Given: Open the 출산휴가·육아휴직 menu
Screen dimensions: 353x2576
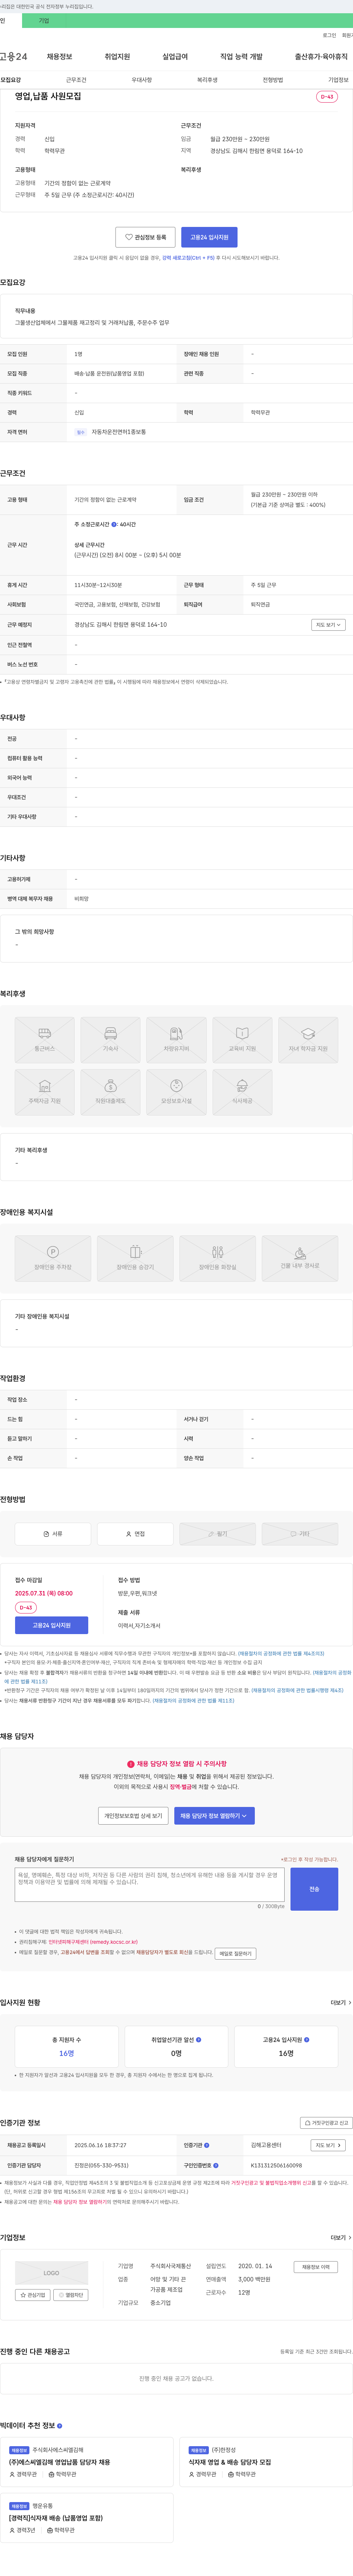Looking at the screenshot, I should [x=321, y=57].
